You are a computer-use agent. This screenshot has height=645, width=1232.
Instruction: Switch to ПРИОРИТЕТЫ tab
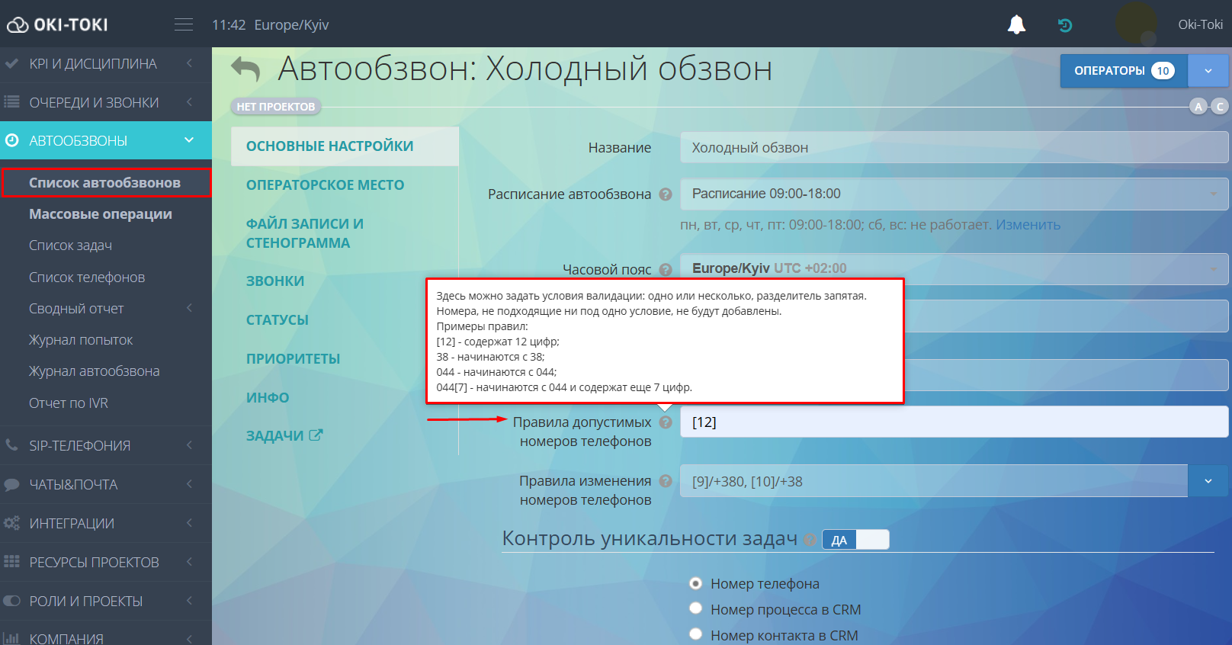click(x=293, y=359)
